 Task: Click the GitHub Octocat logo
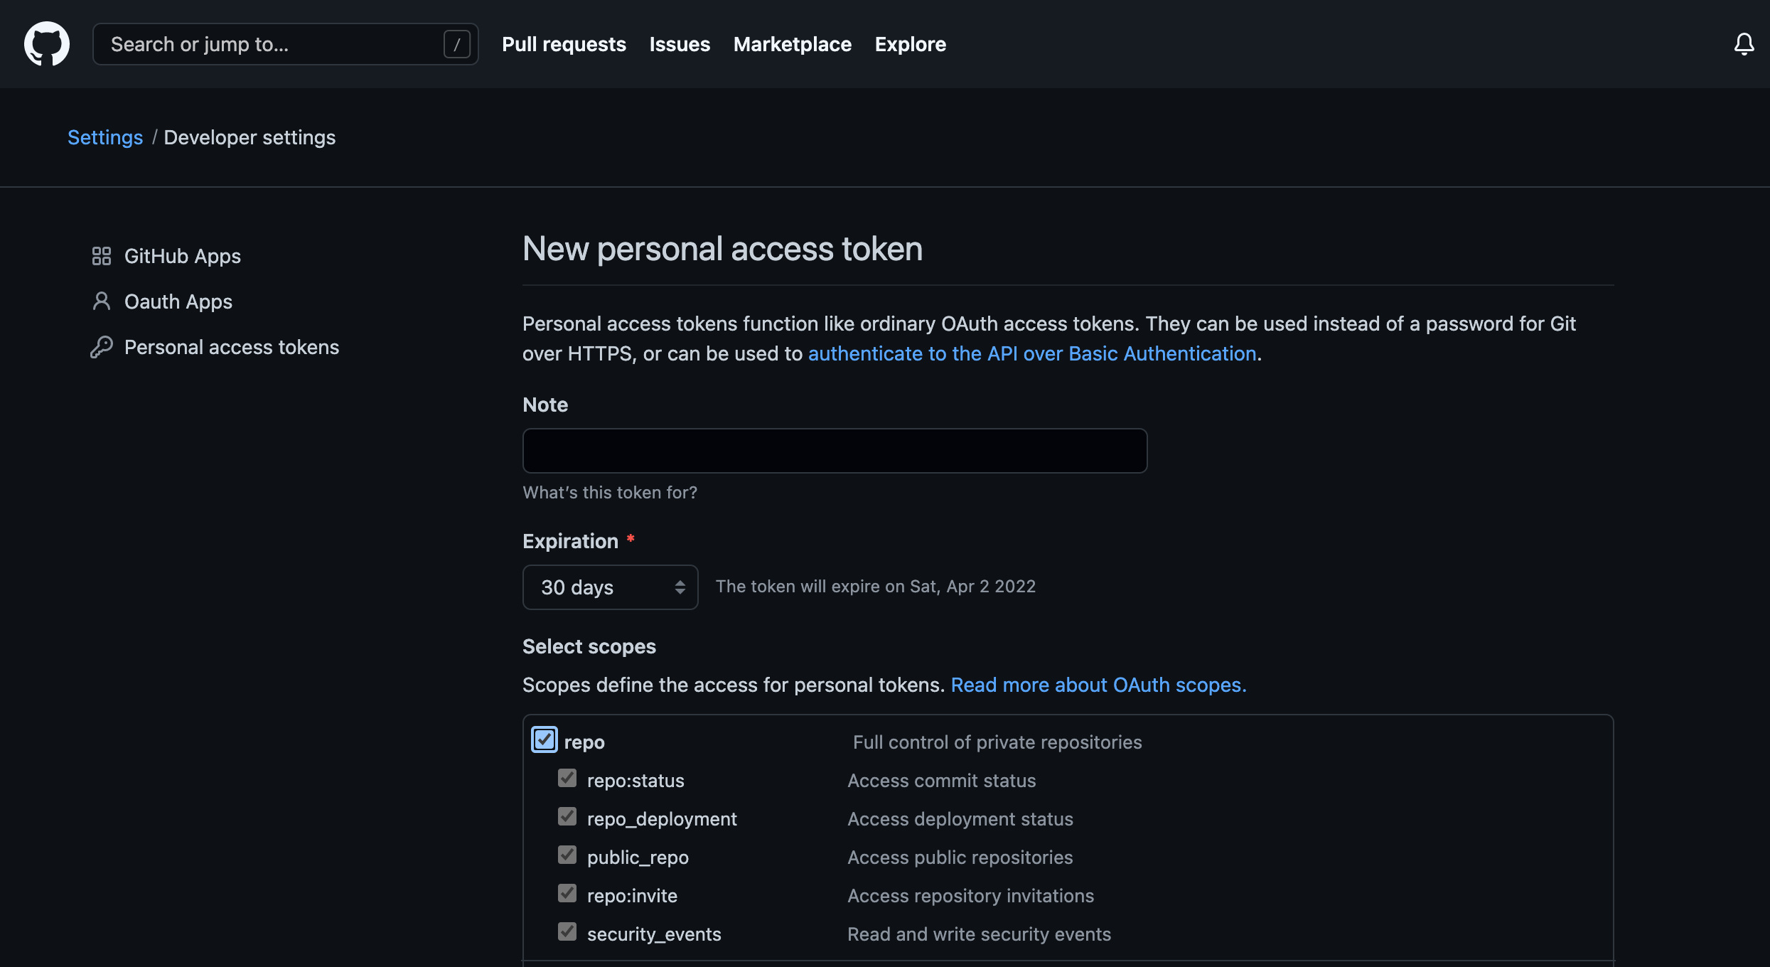tap(47, 44)
